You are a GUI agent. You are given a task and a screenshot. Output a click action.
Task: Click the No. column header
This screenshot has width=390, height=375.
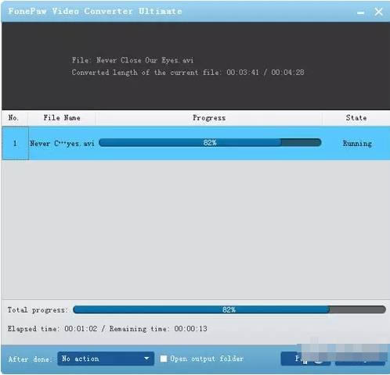[x=14, y=118]
